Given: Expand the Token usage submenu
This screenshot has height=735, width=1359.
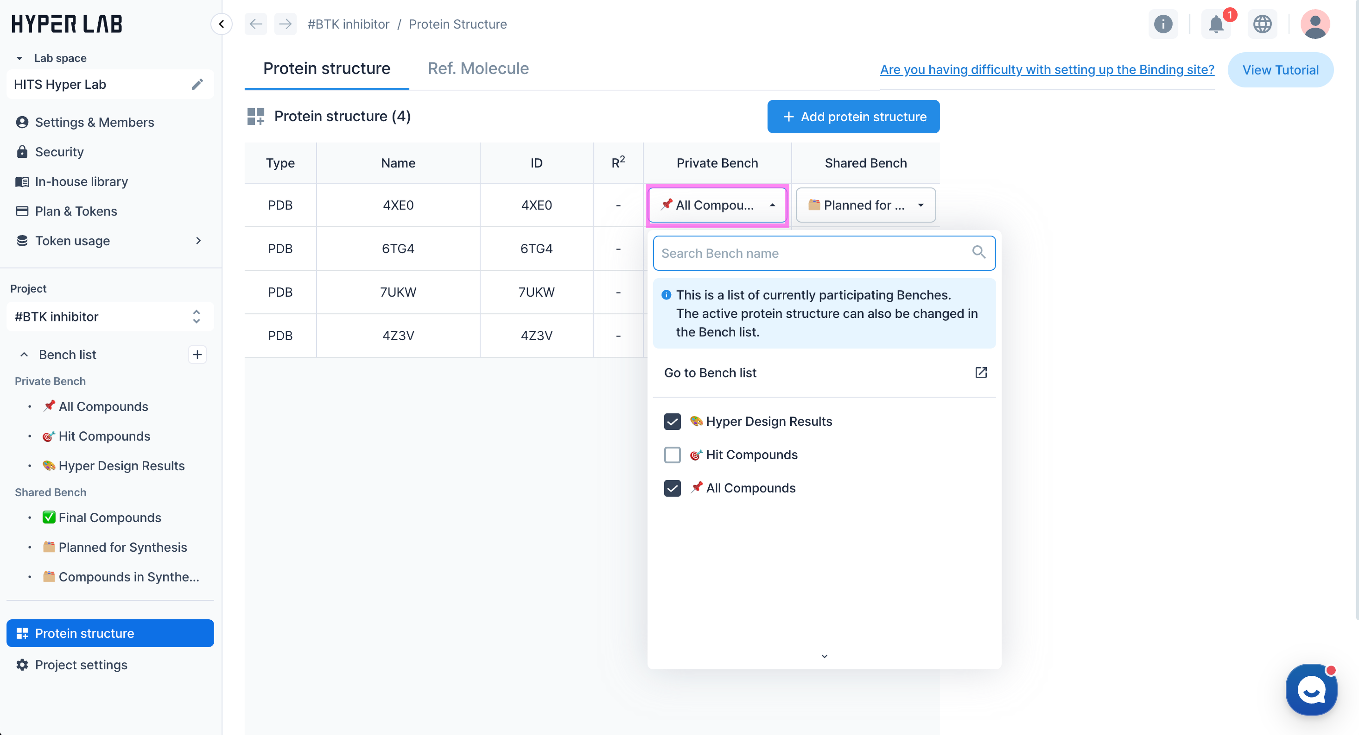Looking at the screenshot, I should point(198,241).
